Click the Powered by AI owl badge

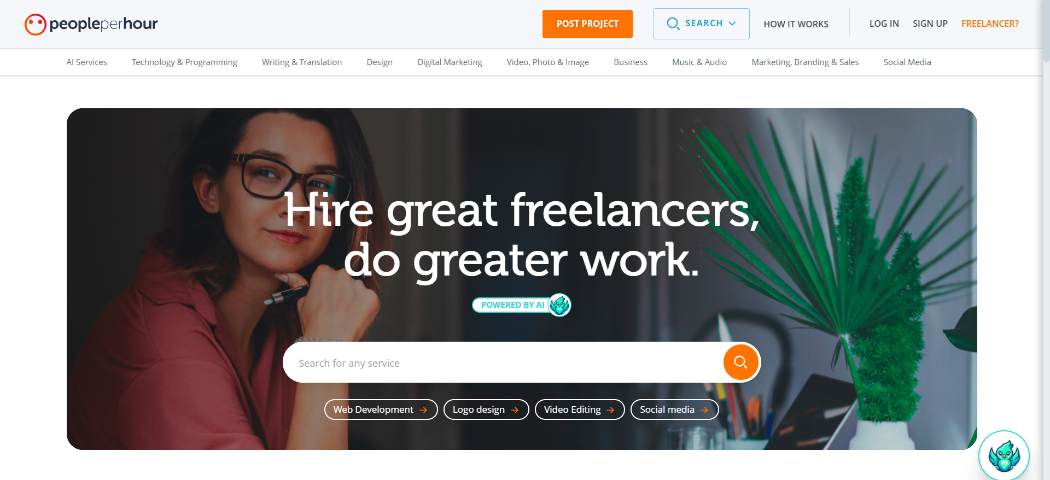tap(559, 305)
